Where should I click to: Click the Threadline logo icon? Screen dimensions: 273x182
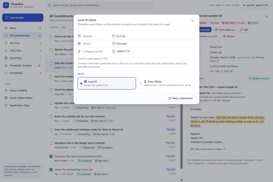click(x=6, y=5)
